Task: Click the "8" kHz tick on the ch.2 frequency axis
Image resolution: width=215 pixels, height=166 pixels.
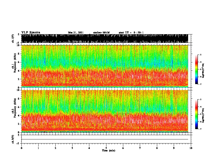Action: pos(19,99)
